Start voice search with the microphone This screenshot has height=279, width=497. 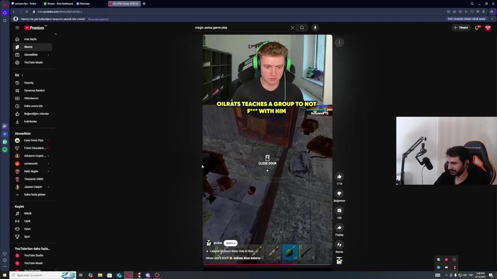click(x=315, y=28)
